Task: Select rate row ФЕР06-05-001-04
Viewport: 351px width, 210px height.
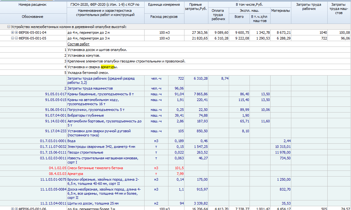Action: coord(175,33)
